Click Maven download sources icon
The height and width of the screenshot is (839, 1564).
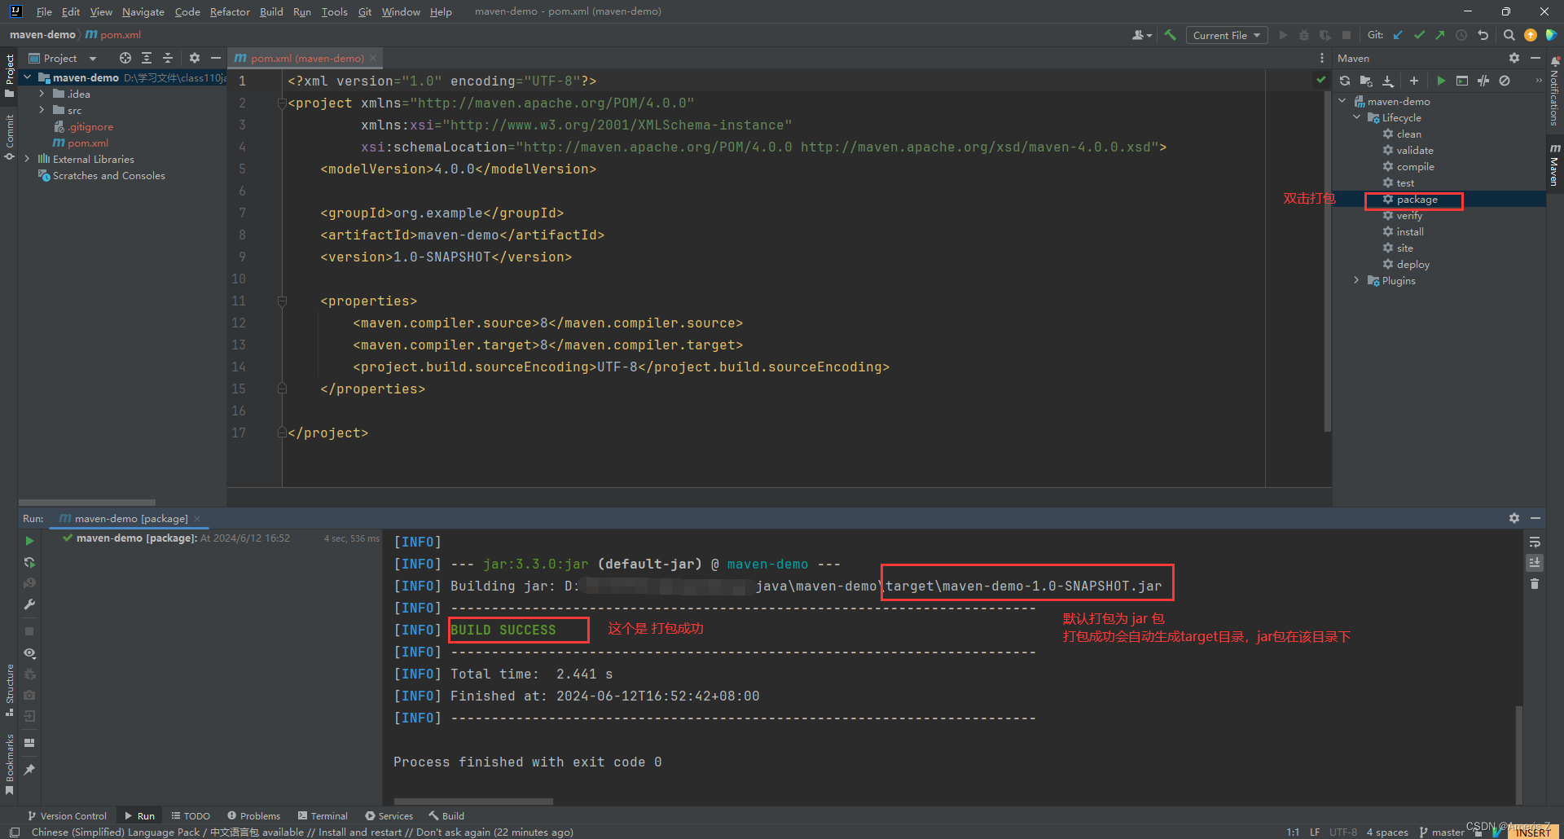pyautogui.click(x=1388, y=81)
